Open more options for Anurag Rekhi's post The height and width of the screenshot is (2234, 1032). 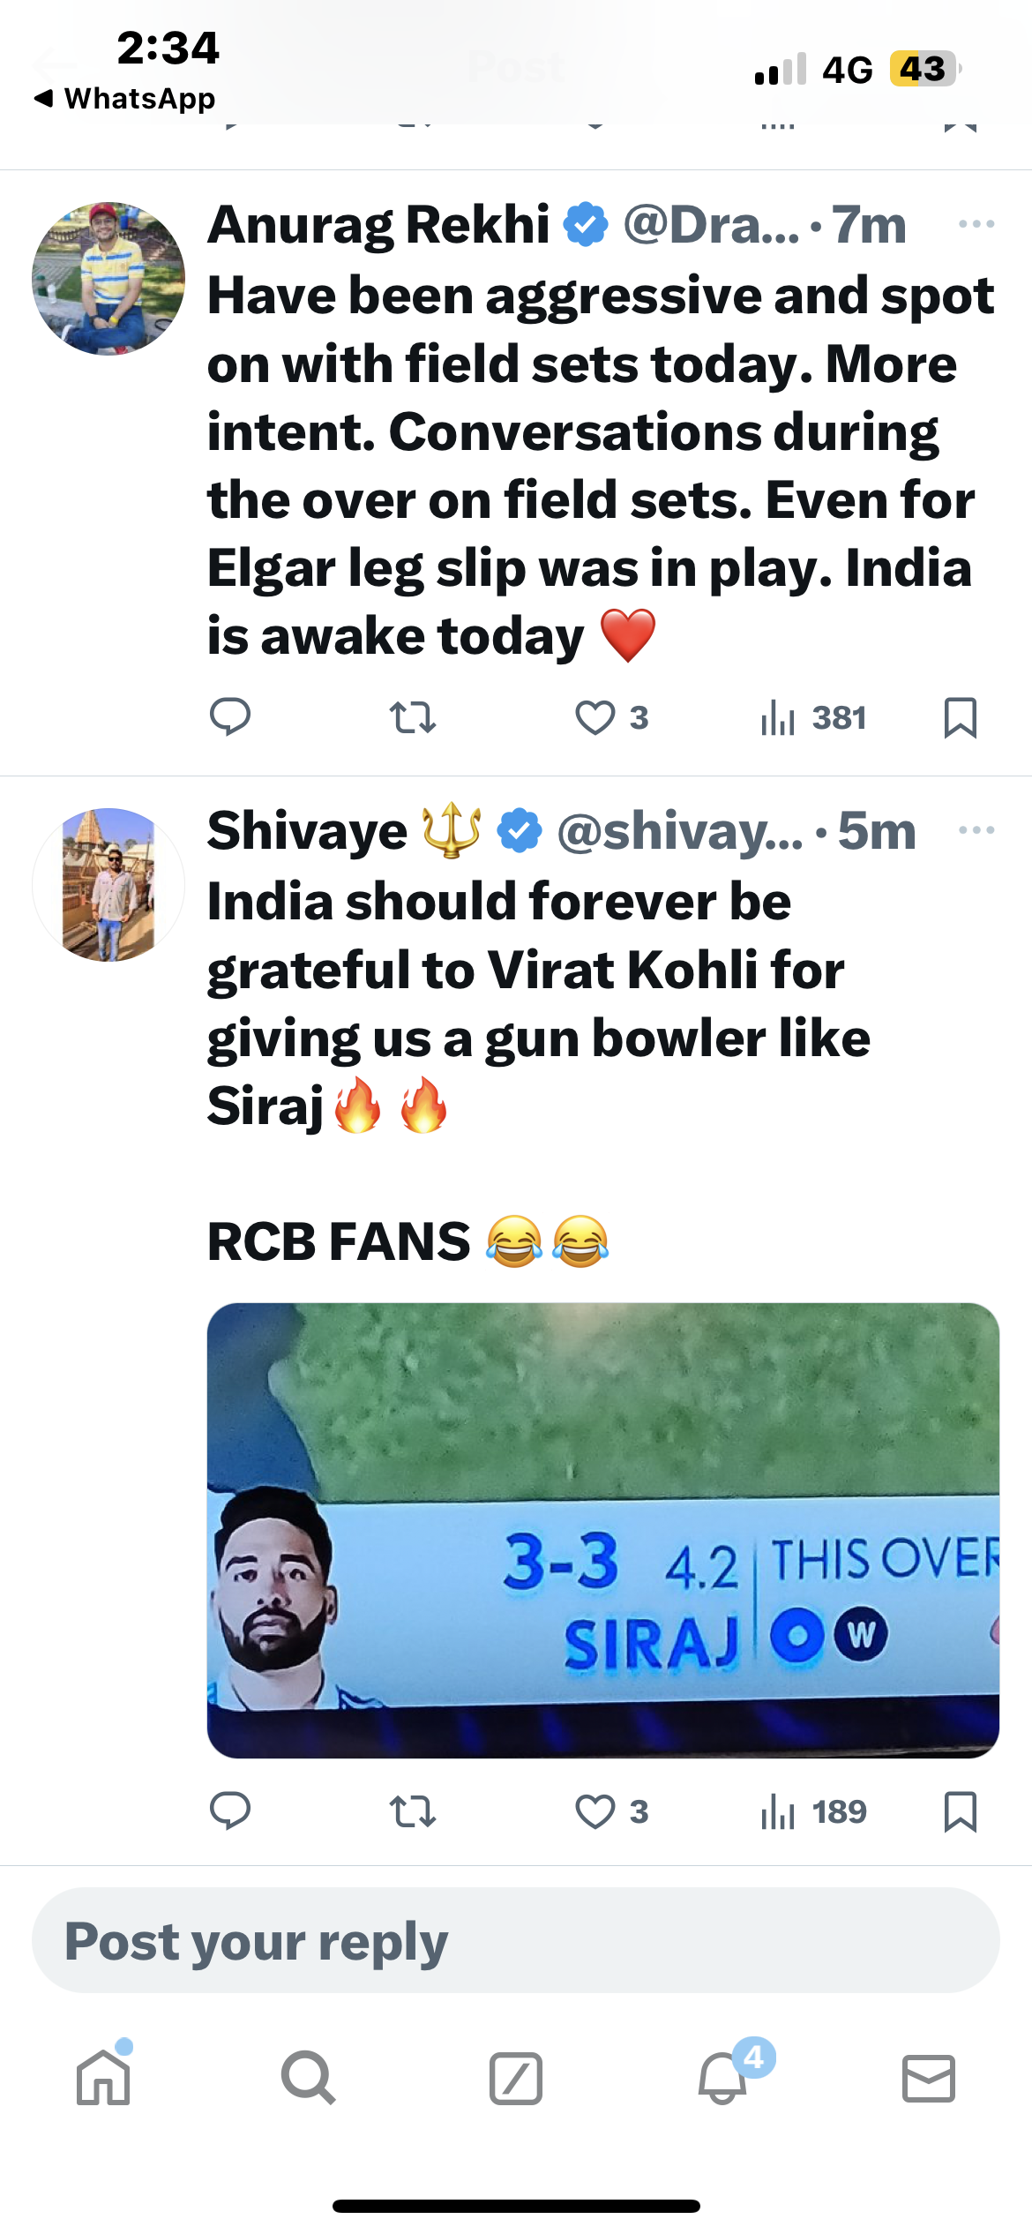pos(976,224)
